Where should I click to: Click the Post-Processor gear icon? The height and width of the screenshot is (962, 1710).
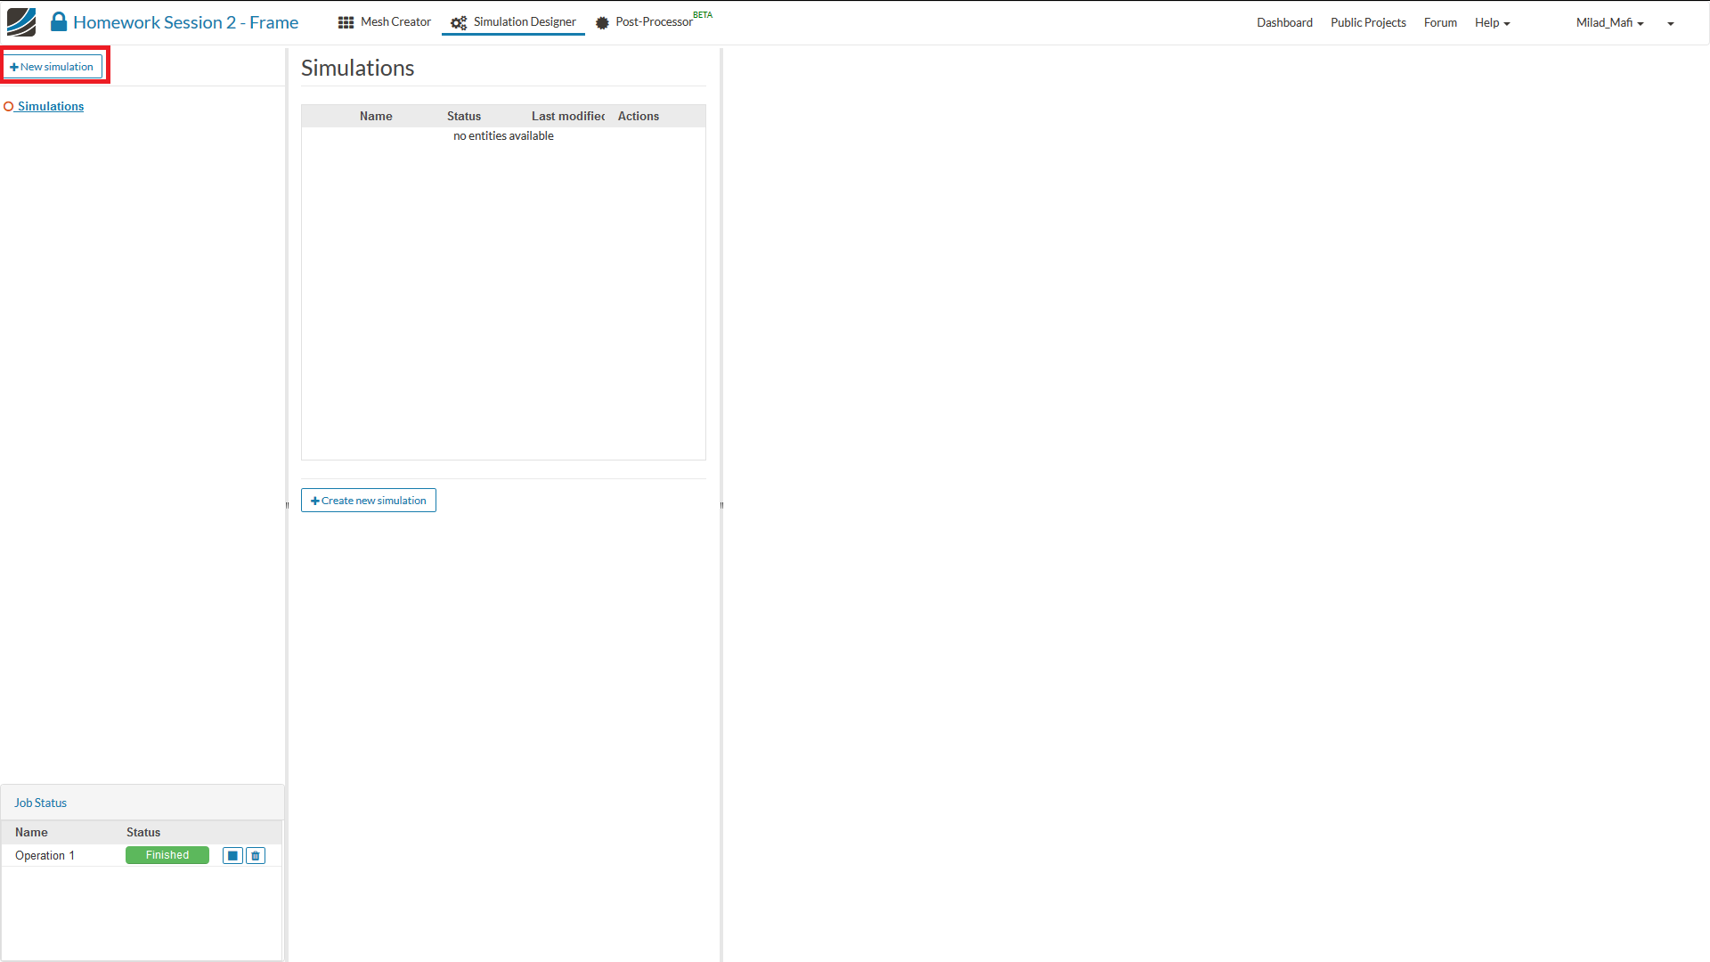tap(602, 23)
